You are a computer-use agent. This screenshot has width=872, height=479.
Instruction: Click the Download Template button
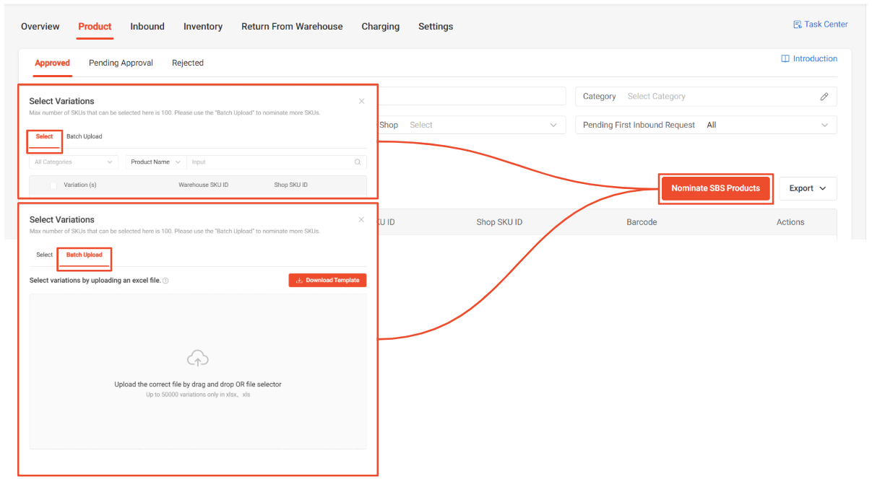pyautogui.click(x=327, y=280)
